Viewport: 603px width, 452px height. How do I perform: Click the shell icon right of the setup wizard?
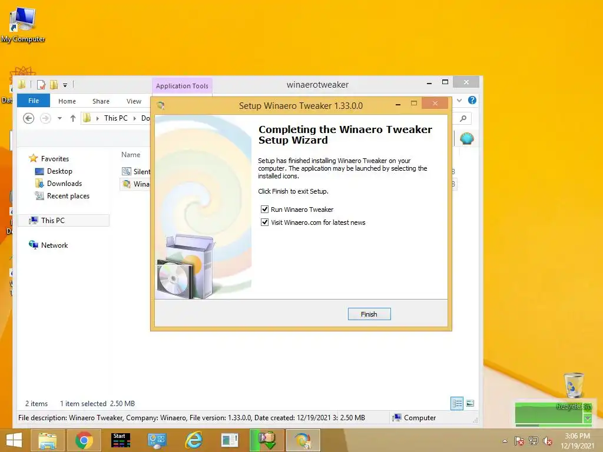coord(466,138)
